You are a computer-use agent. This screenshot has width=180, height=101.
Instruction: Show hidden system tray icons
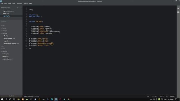[x=151, y=99]
